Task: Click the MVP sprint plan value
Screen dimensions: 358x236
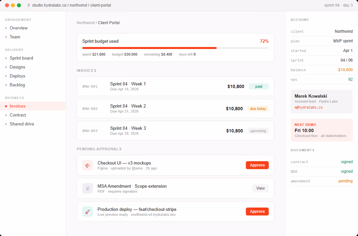Action: click(x=343, y=41)
